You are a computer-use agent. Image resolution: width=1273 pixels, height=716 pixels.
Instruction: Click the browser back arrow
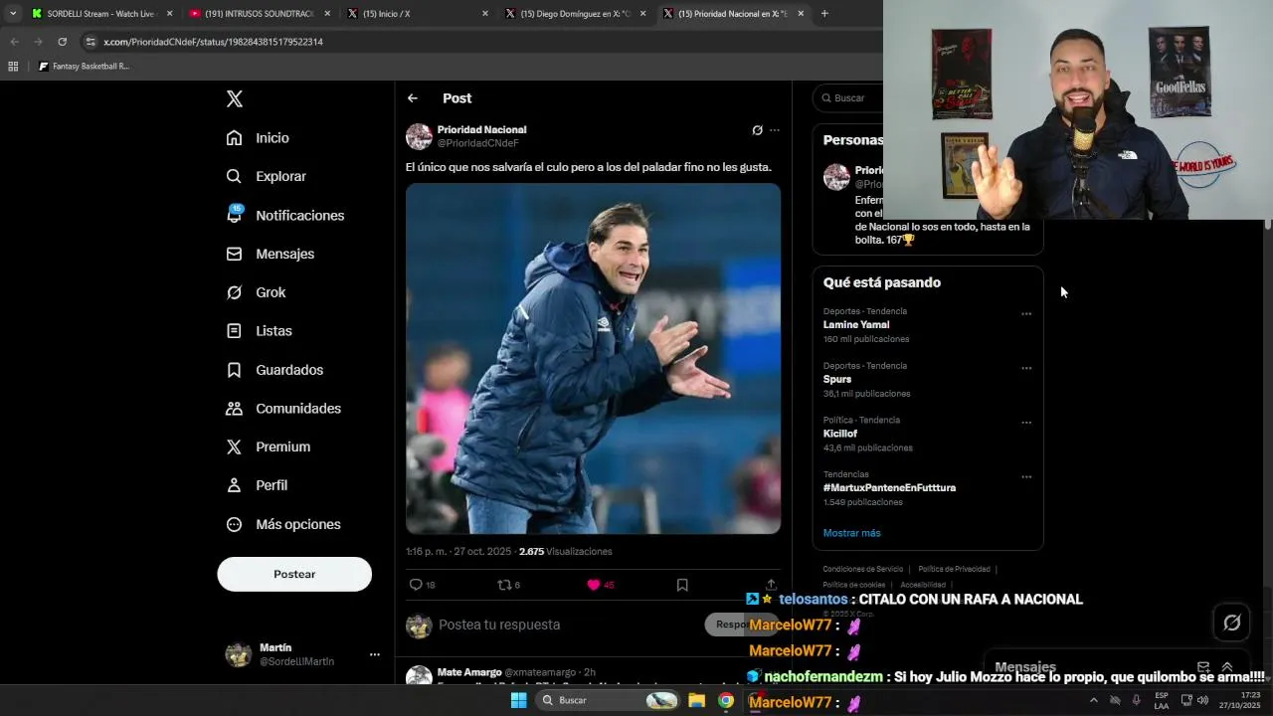14,42
